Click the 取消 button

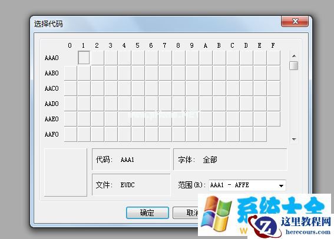pyautogui.click(x=186, y=213)
